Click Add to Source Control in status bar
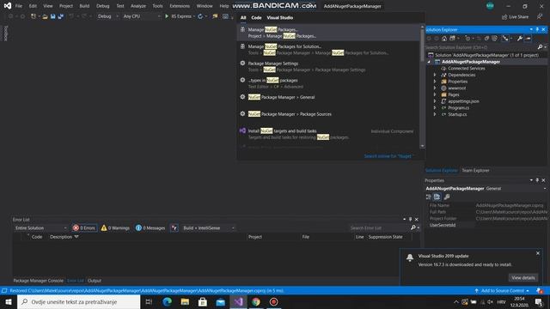Image resolution: width=550 pixels, height=309 pixels. click(502, 290)
